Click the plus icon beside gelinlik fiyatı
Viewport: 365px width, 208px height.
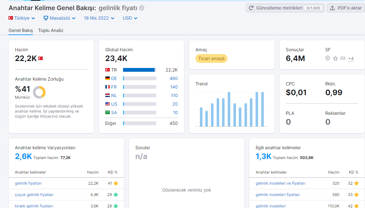pyautogui.click(x=141, y=8)
